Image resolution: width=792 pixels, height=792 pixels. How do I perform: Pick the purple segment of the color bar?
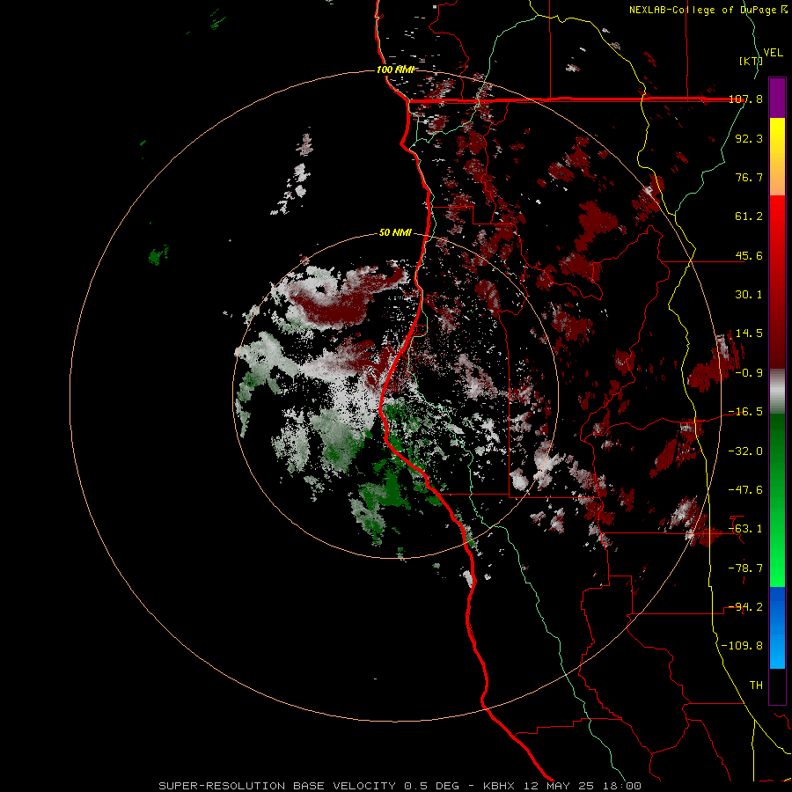point(777,98)
